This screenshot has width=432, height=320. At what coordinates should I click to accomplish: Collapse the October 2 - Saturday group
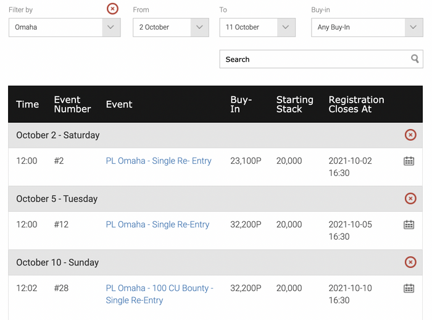tap(410, 135)
